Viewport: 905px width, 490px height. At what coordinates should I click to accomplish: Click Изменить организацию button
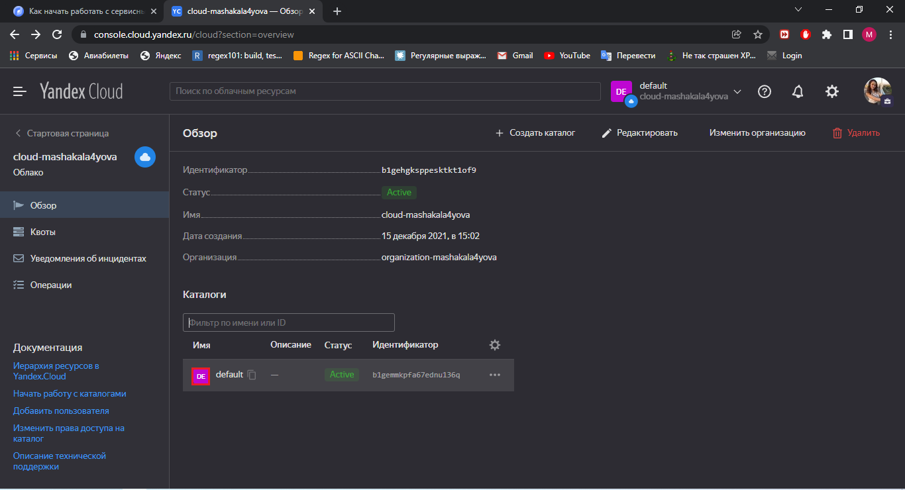pyautogui.click(x=757, y=133)
